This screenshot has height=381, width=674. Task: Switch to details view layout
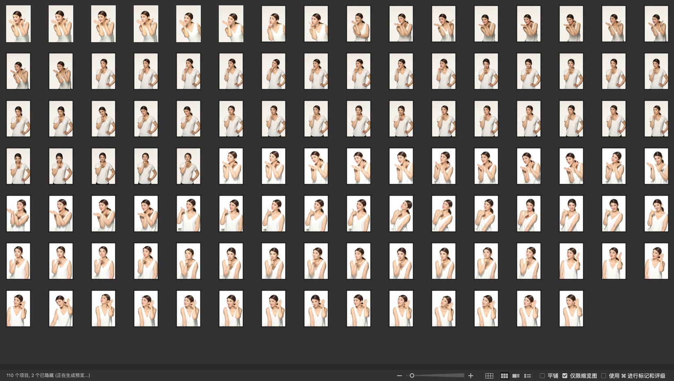pos(516,376)
